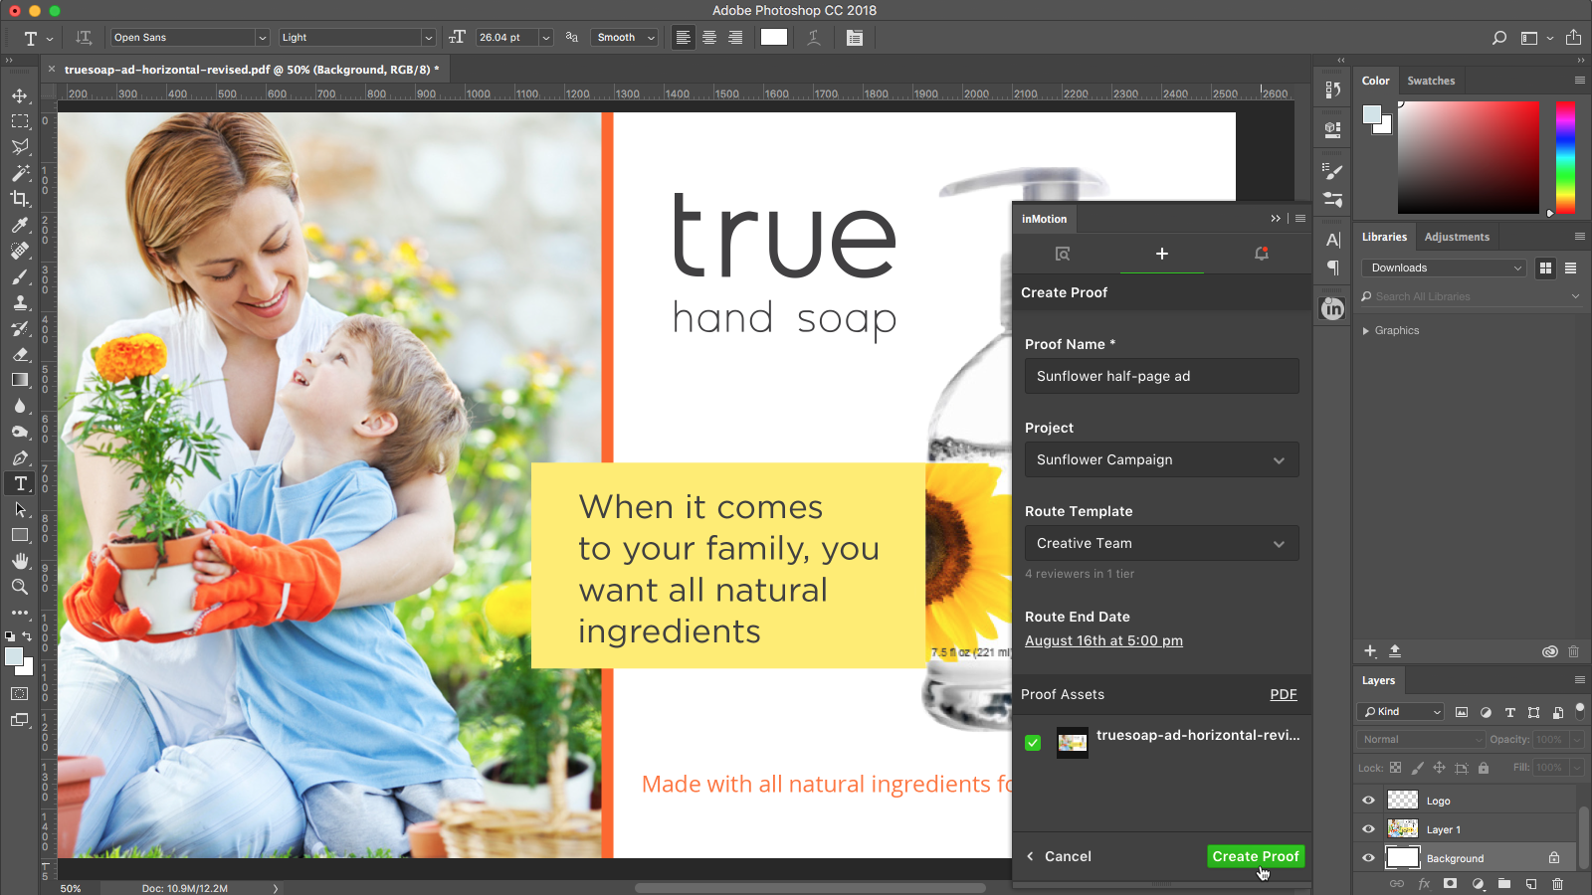Open the inMotion notifications bell icon

(1261, 254)
